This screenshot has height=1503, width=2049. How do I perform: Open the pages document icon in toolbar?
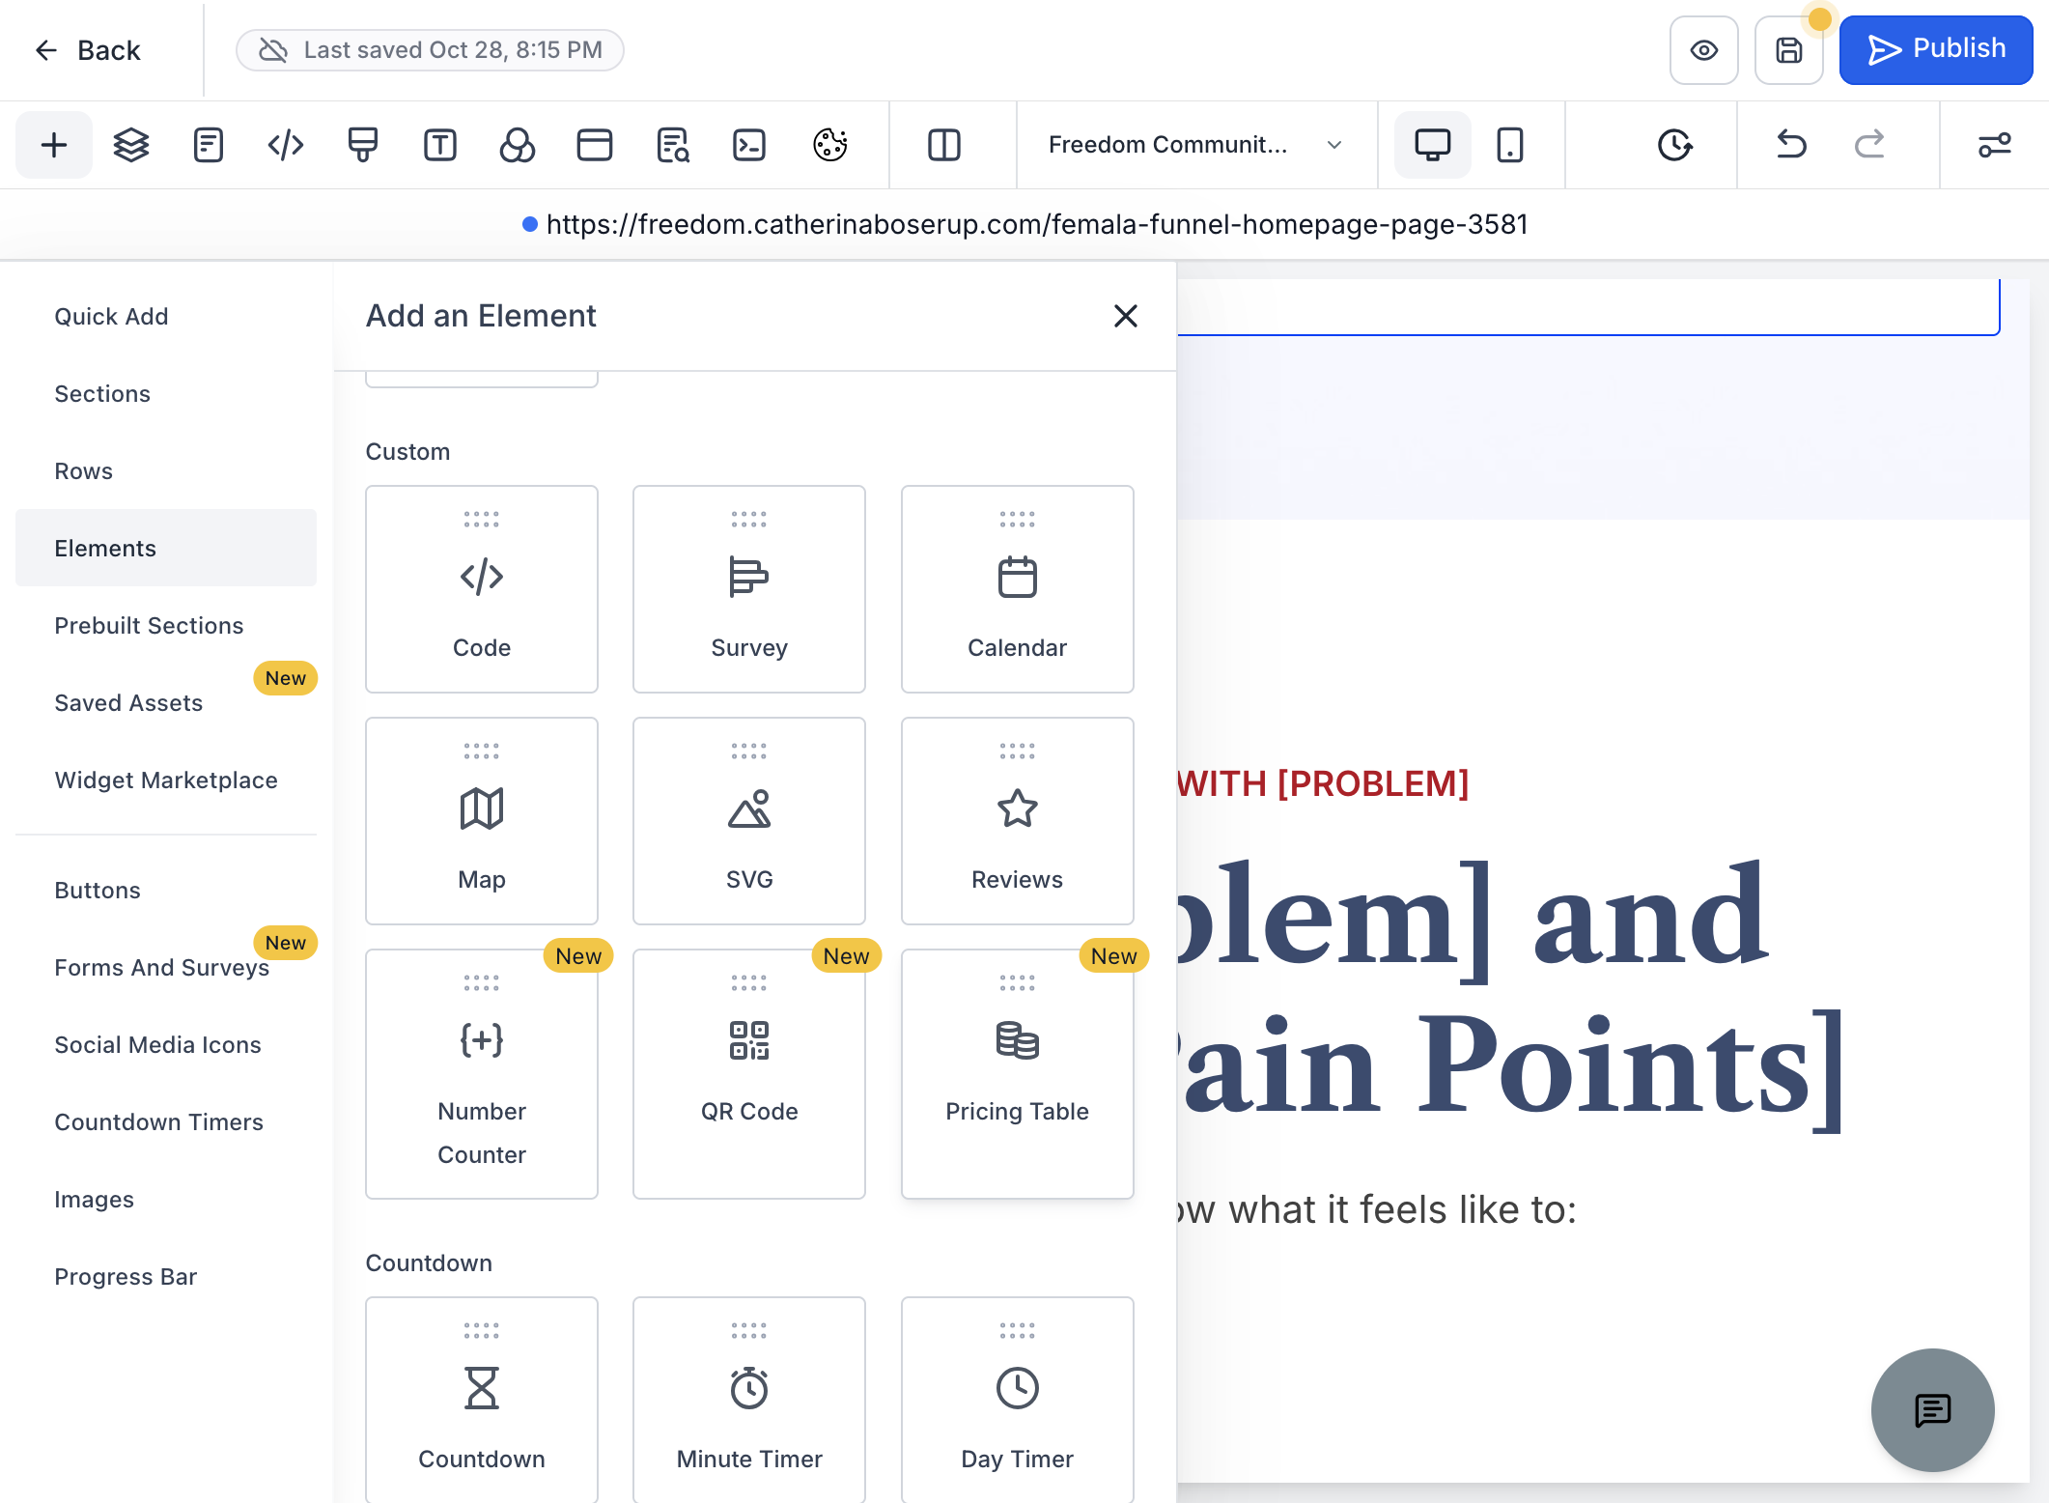[x=209, y=145]
